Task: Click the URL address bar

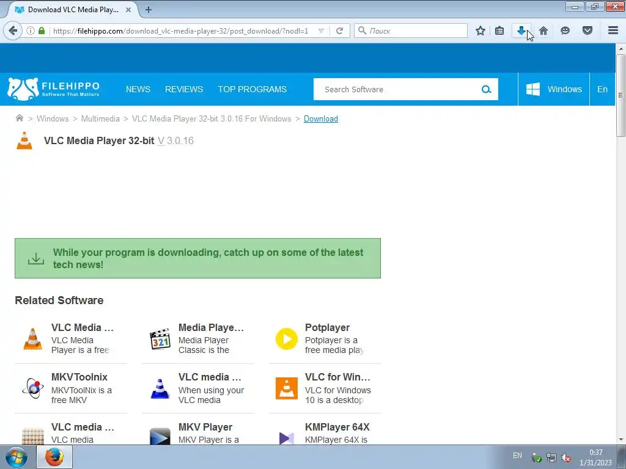Action: click(182, 31)
